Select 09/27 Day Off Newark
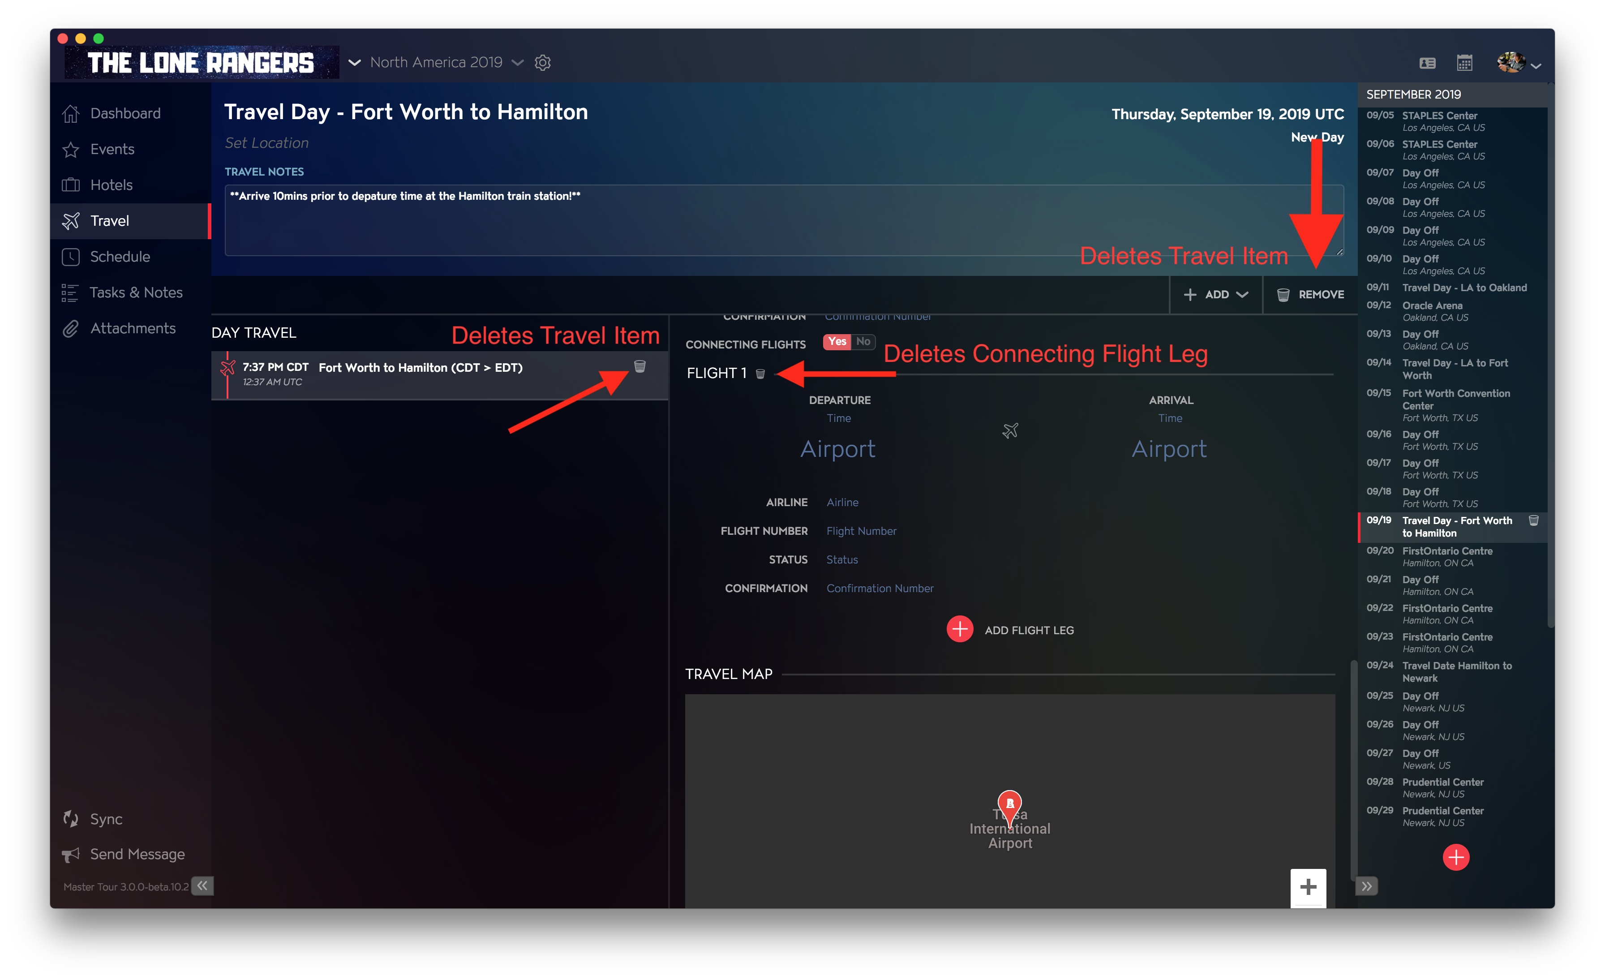This screenshot has width=1605, height=980. point(1453,759)
